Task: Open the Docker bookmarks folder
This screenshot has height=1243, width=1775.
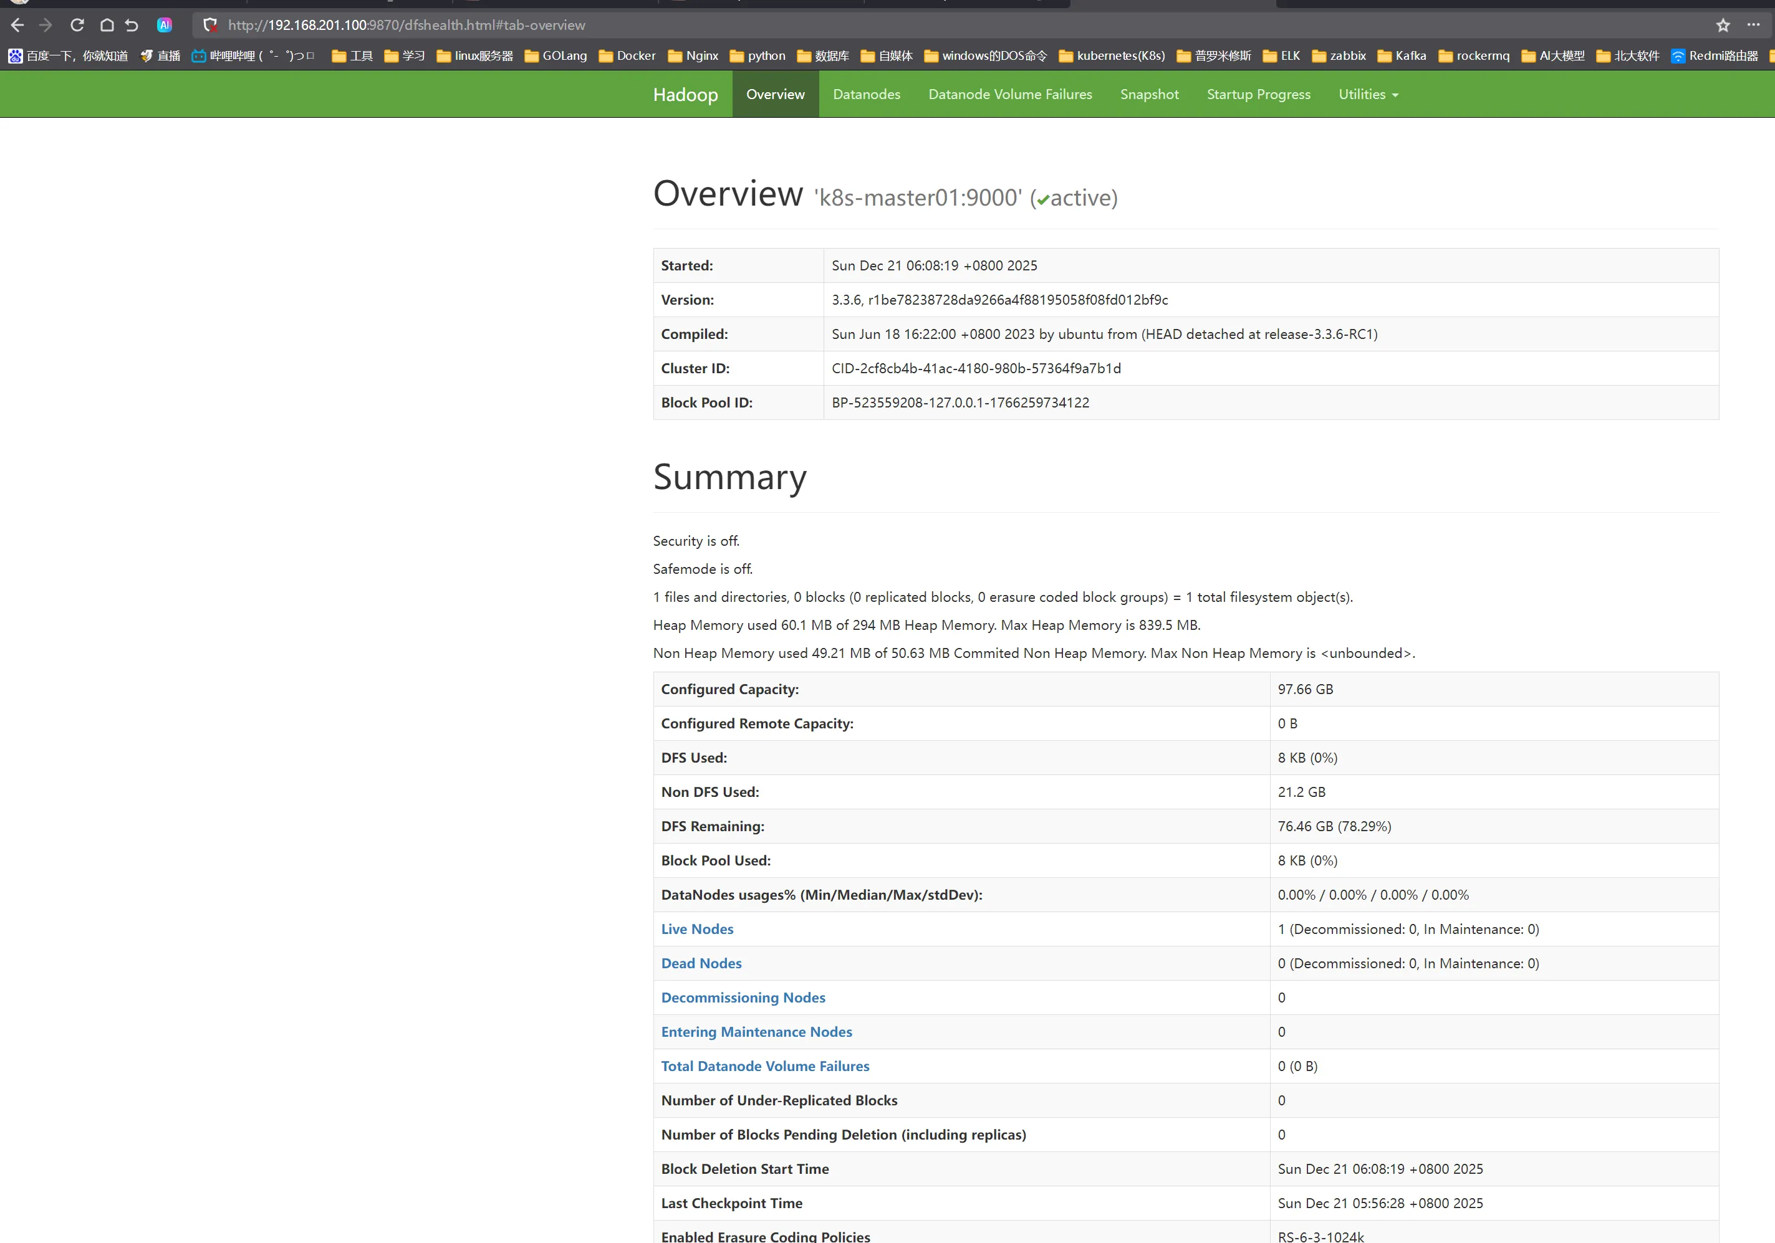Action: [x=627, y=55]
